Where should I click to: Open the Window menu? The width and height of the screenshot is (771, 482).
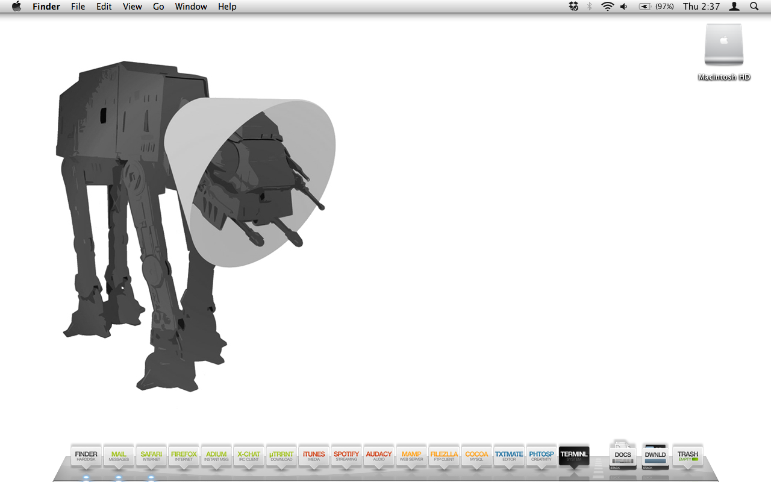pos(191,7)
